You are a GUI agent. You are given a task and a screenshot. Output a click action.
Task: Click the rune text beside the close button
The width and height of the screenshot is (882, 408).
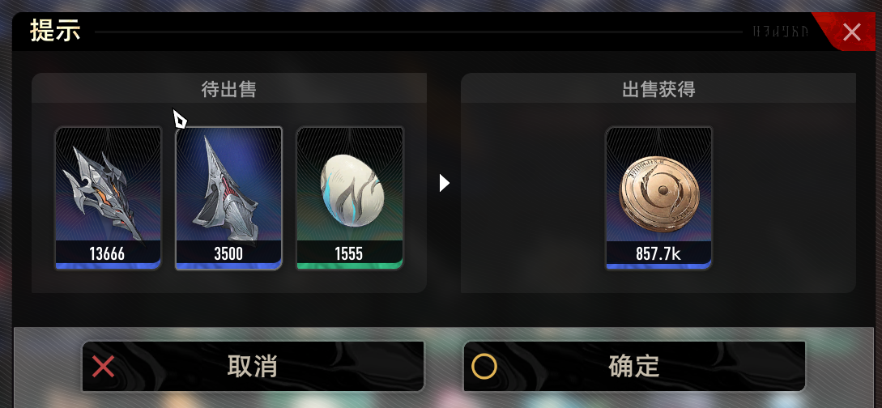point(781,32)
